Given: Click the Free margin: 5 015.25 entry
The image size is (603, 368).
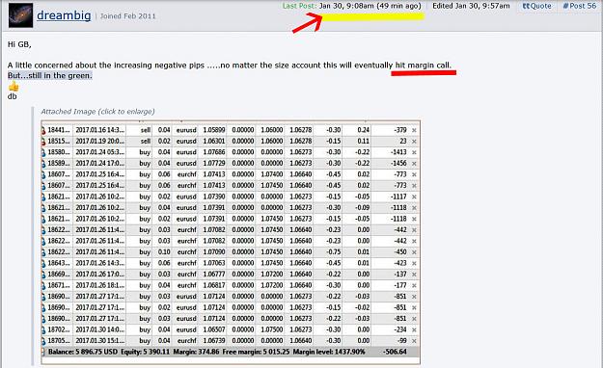Looking at the screenshot, I should (x=256, y=352).
